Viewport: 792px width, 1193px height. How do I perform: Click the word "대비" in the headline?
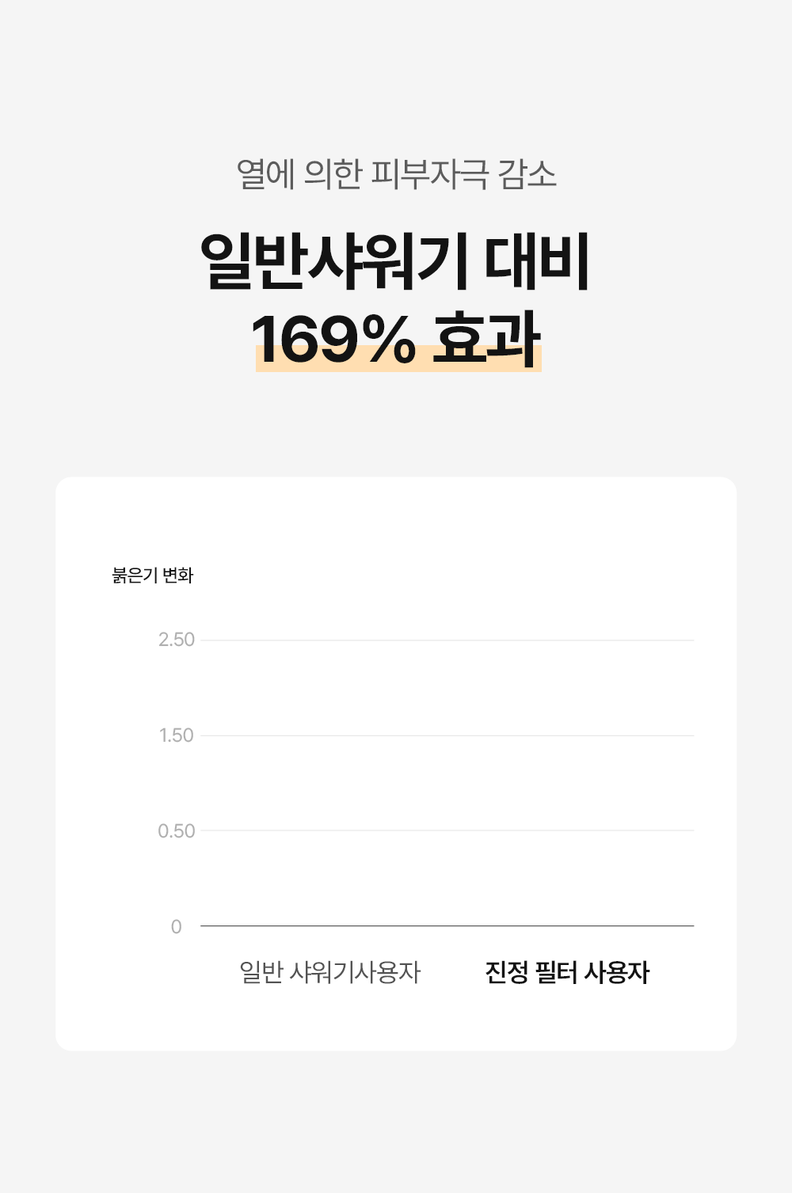(537, 261)
